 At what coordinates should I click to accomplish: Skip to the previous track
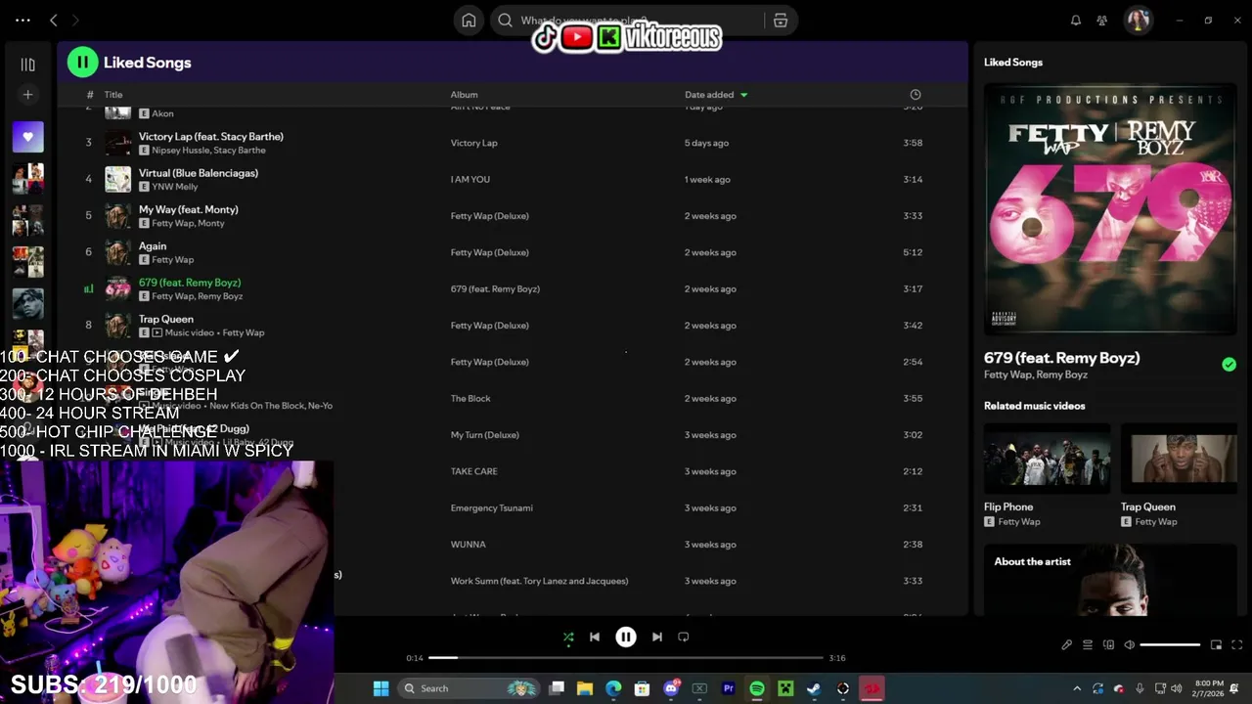click(594, 637)
